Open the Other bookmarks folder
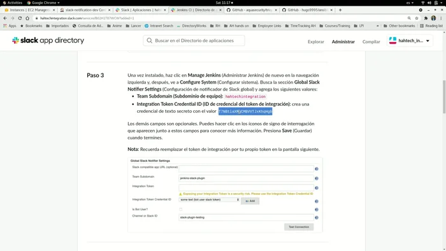Image resolution: width=446 pixels, height=251 pixels. point(399,26)
